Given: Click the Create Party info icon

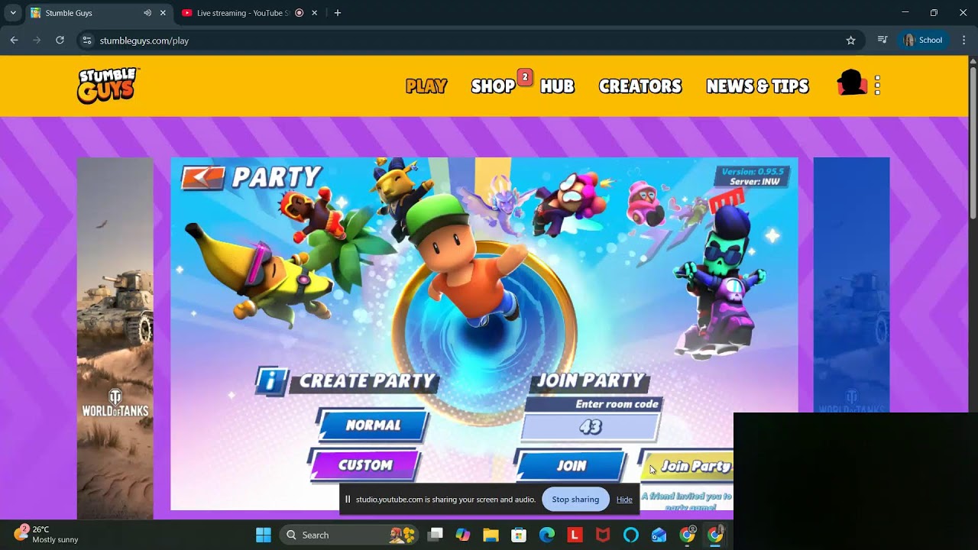Looking at the screenshot, I should pos(272,380).
